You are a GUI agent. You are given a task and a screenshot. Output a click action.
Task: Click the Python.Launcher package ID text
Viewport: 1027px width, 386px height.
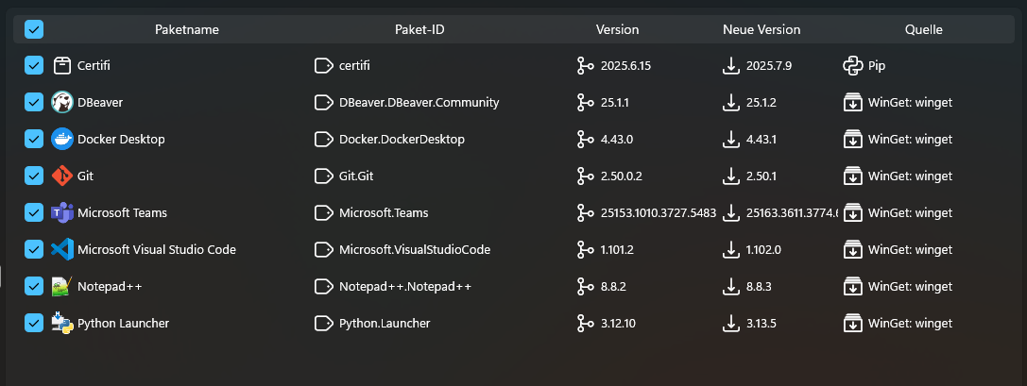[x=385, y=324]
